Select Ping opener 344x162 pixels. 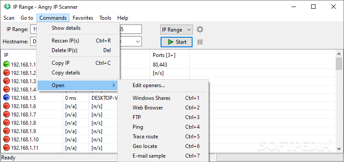coord(163,127)
